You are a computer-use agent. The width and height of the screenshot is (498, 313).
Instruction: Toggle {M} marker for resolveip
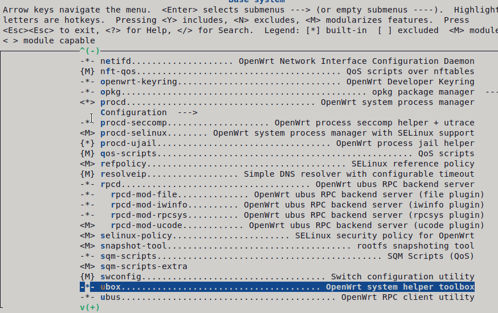pos(87,174)
